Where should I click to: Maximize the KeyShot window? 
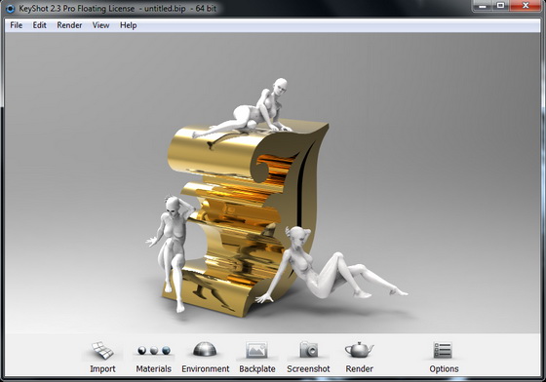(501, 6)
